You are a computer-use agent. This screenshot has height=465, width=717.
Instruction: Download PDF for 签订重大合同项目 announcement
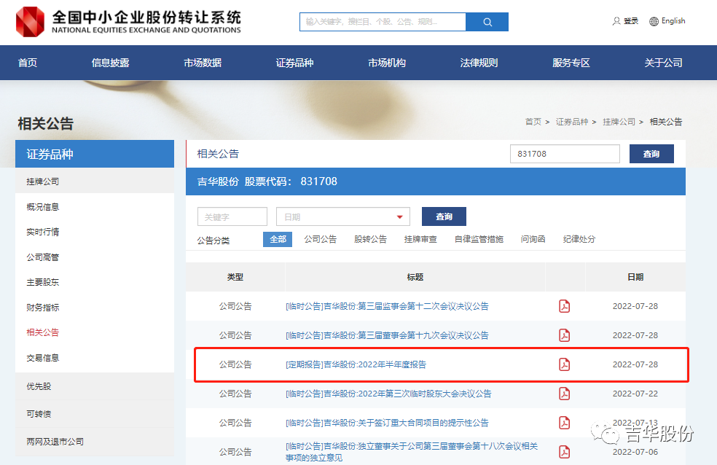(564, 423)
